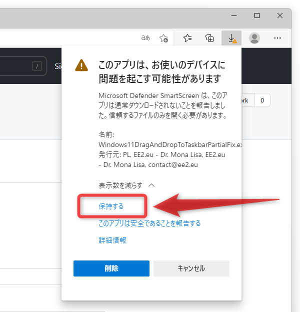Click the translate/read aloud aあ icon
300x312 pixels.
point(145,37)
